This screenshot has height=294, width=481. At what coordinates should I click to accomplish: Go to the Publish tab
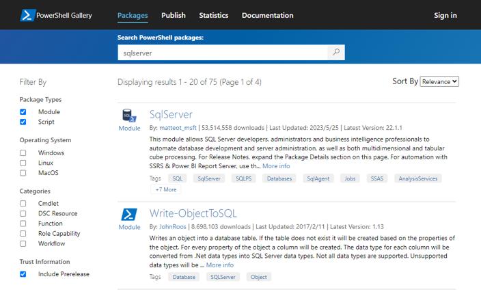pyautogui.click(x=174, y=15)
